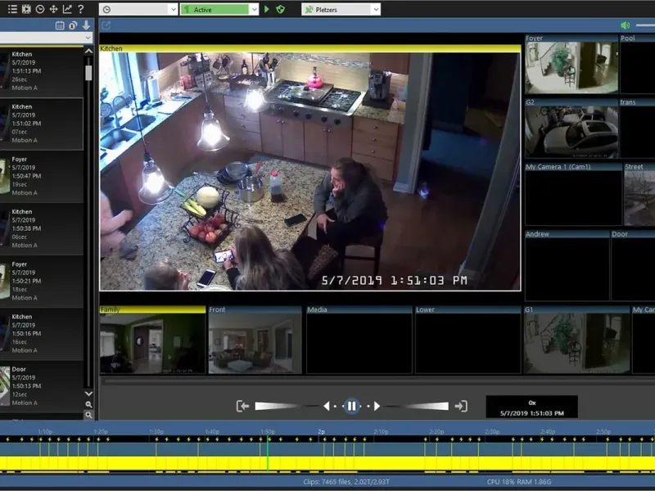Click the forward speed wedge slider
The image size is (655, 491).
pyautogui.click(x=426, y=406)
